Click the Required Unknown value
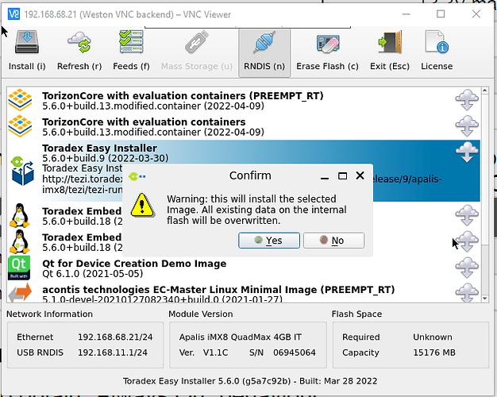This screenshot has width=497, height=397. coord(433,337)
